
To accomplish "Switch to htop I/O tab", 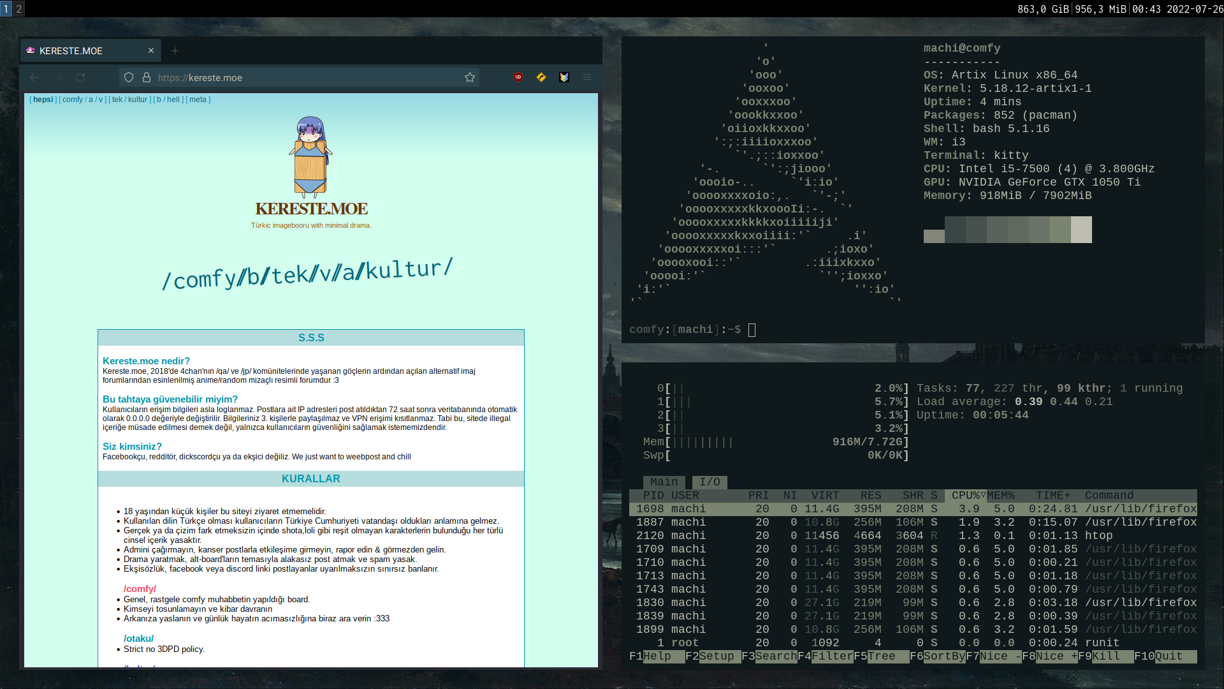I will point(710,482).
